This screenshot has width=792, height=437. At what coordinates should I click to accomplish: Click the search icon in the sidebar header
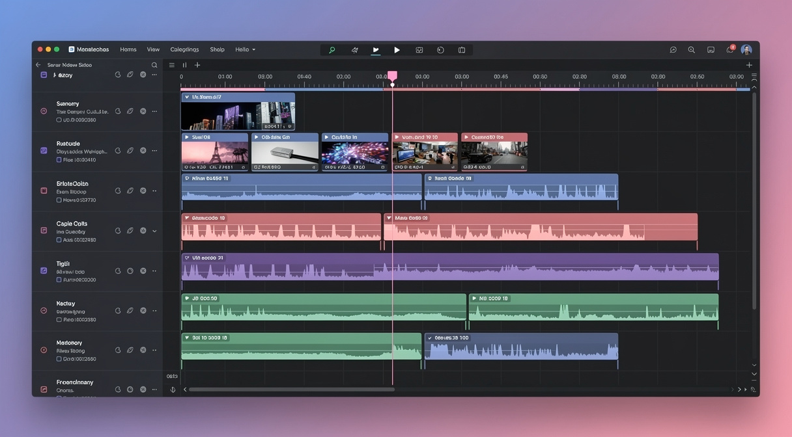[154, 65]
